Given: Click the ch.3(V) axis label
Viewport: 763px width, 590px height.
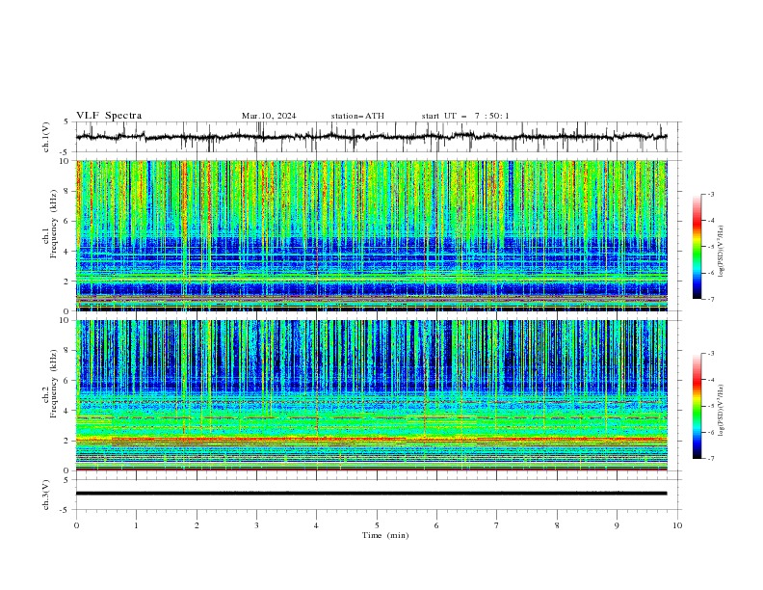Looking at the screenshot, I should (x=46, y=495).
